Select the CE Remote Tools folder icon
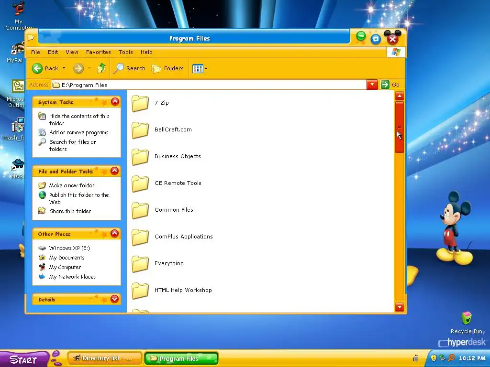This screenshot has width=490, height=367. pos(140,183)
